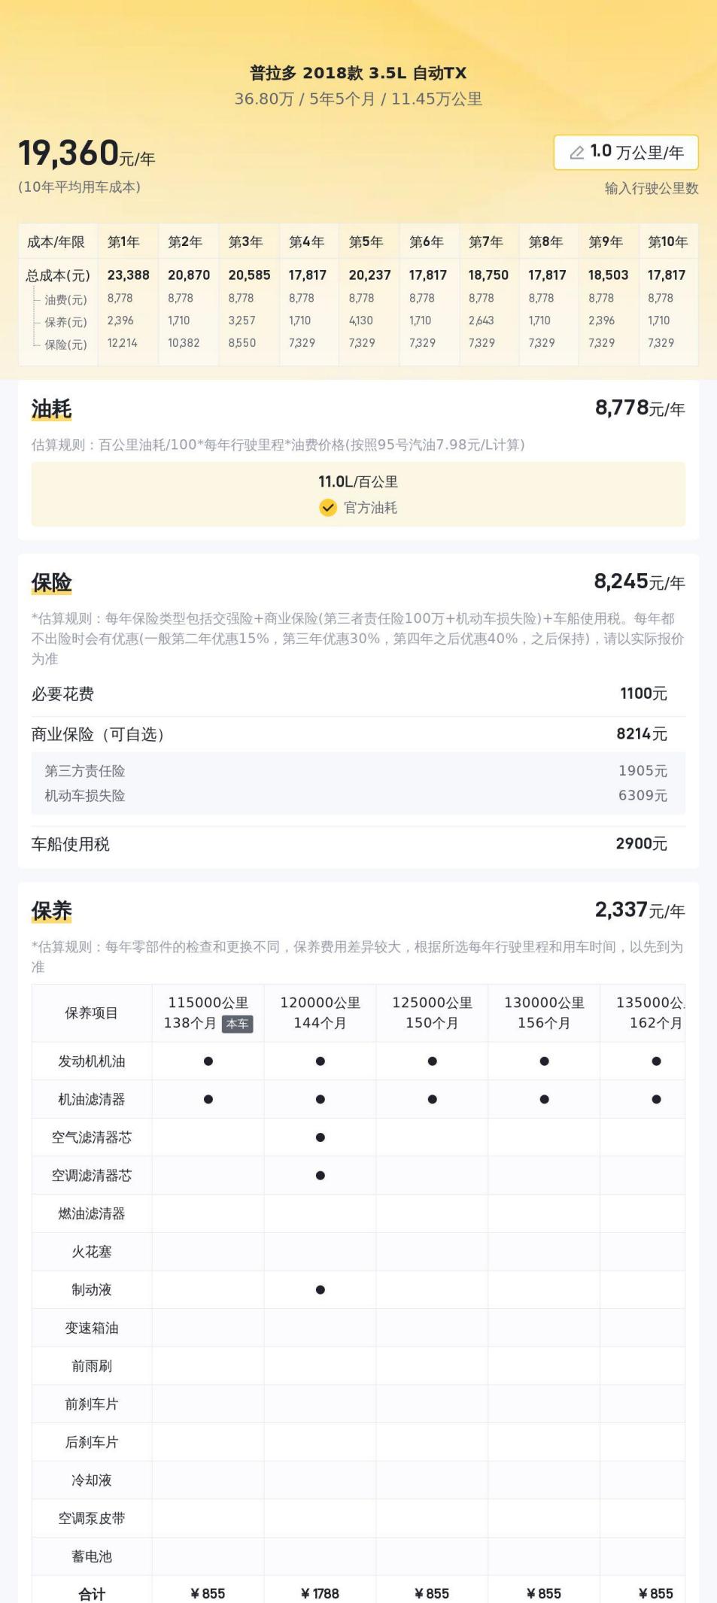Click the 120000公里 144个月 column header
717x1603 pixels.
[x=320, y=1013]
